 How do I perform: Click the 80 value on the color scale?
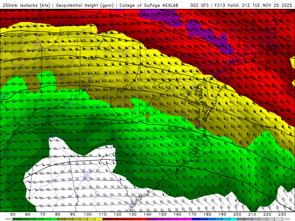coord(58,214)
